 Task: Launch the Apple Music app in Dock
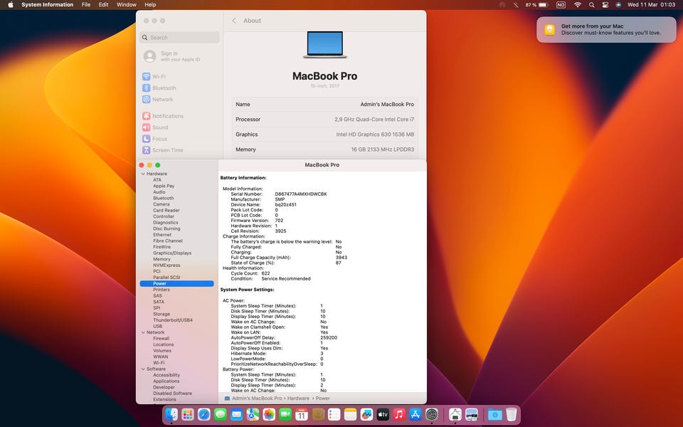[399, 414]
